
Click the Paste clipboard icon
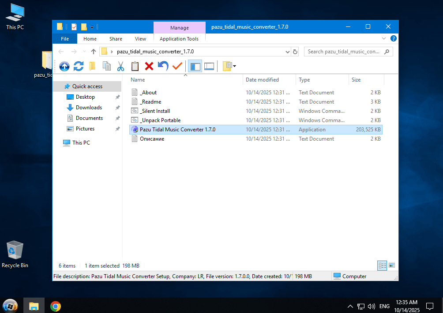pos(135,66)
